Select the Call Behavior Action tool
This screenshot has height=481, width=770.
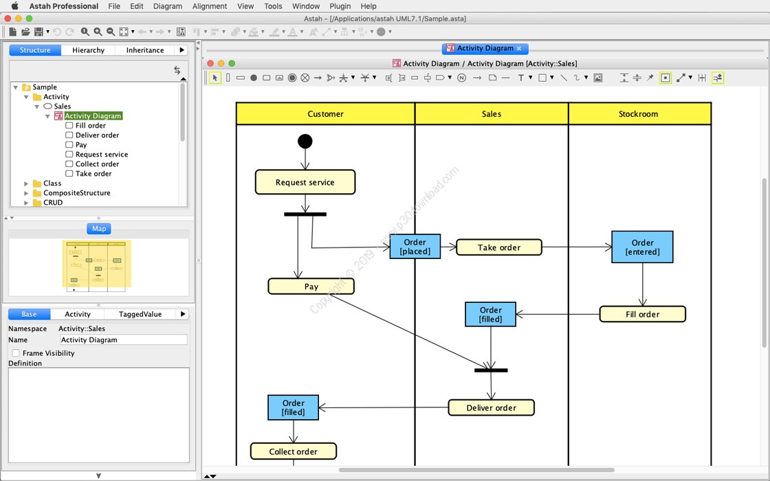[x=279, y=78]
